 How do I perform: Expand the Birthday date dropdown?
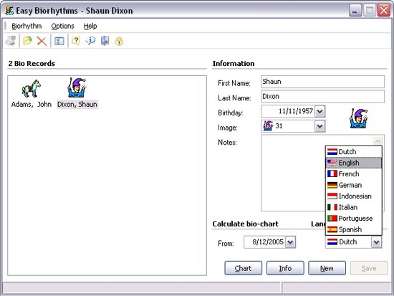(320, 111)
